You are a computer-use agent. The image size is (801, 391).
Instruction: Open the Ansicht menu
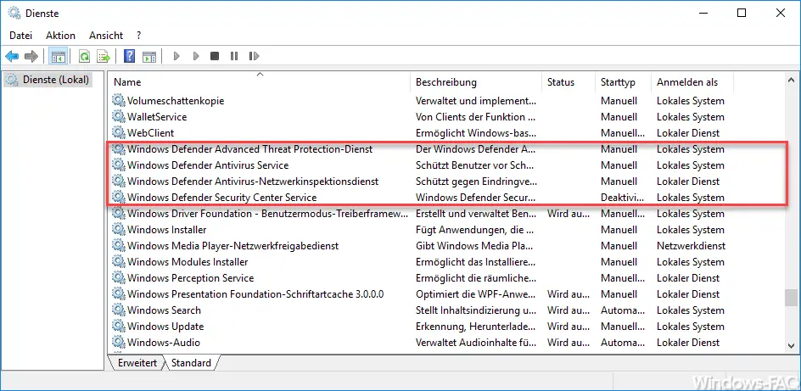pyautogui.click(x=106, y=36)
